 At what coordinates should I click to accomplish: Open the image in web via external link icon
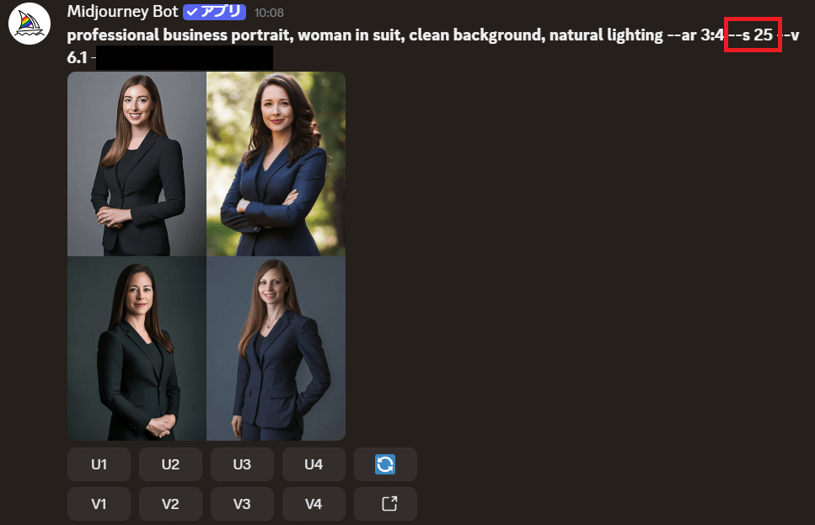(385, 504)
